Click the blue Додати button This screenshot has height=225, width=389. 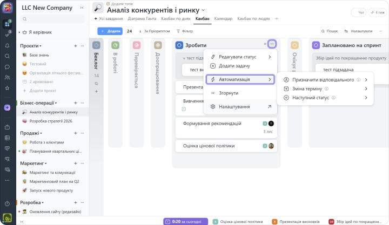click(110, 31)
